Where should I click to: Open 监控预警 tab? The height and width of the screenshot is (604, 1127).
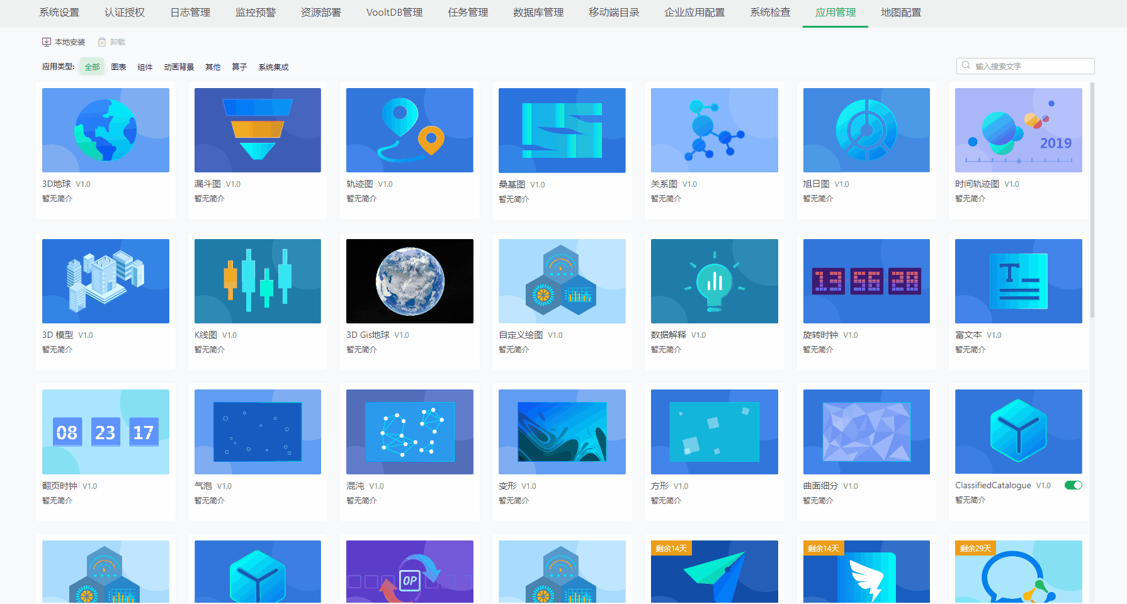tap(256, 13)
